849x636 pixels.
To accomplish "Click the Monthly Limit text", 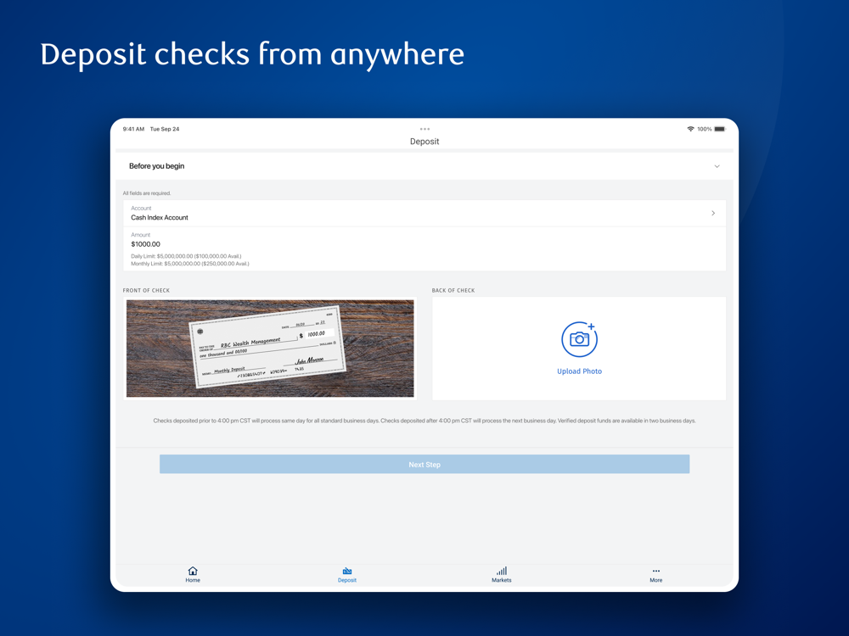I will pyautogui.click(x=190, y=264).
